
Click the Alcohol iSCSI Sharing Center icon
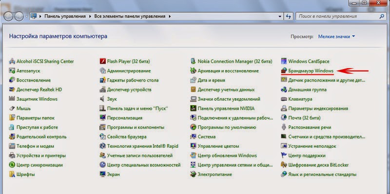(12, 61)
